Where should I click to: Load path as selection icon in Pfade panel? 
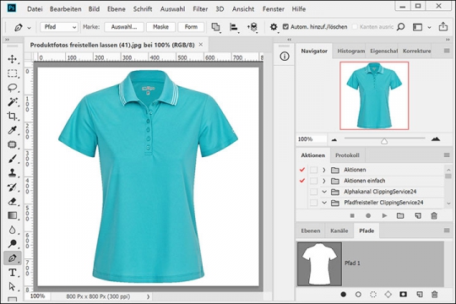(x=373, y=295)
